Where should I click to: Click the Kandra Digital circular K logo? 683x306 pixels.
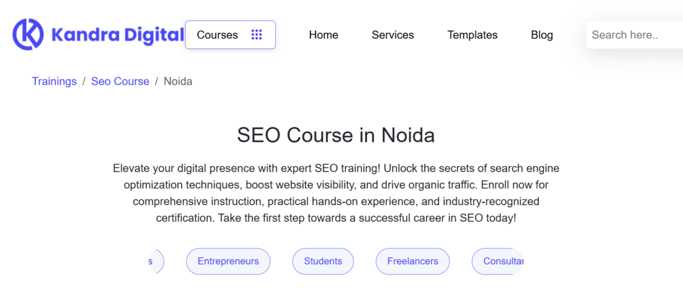pyautogui.click(x=28, y=34)
